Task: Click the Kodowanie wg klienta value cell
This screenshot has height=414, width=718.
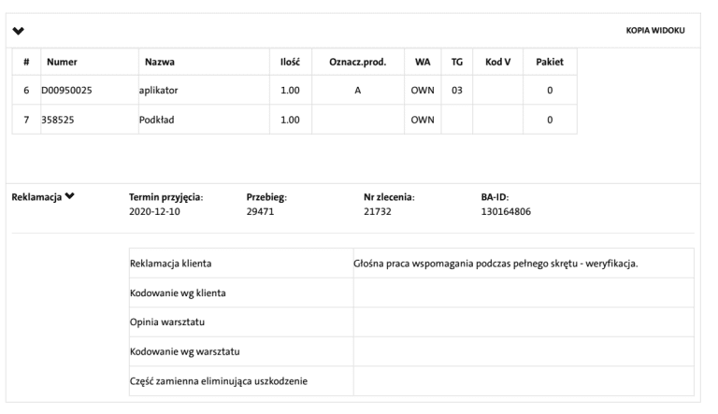Action: 524,293
